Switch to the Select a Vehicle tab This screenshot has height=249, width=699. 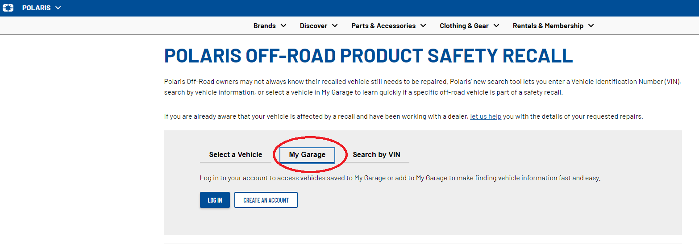click(236, 155)
